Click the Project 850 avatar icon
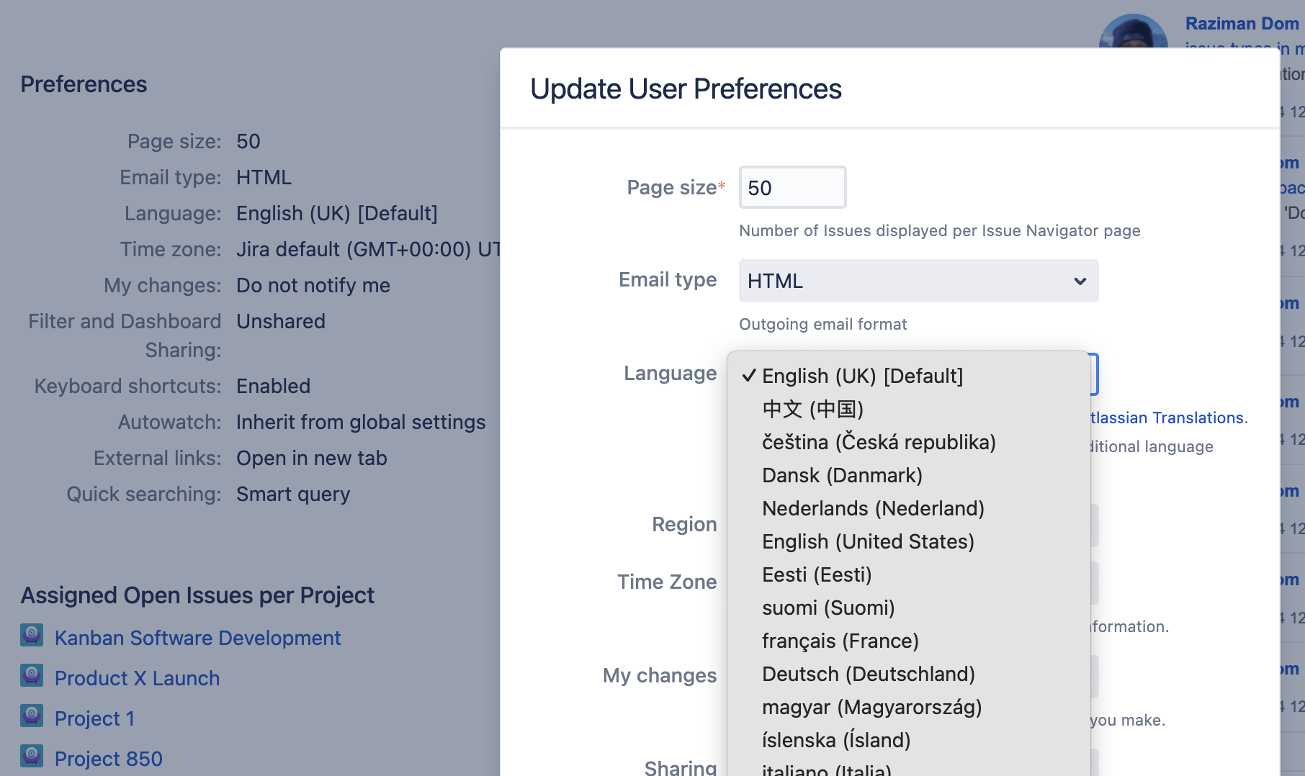The width and height of the screenshot is (1305, 776). 32,756
